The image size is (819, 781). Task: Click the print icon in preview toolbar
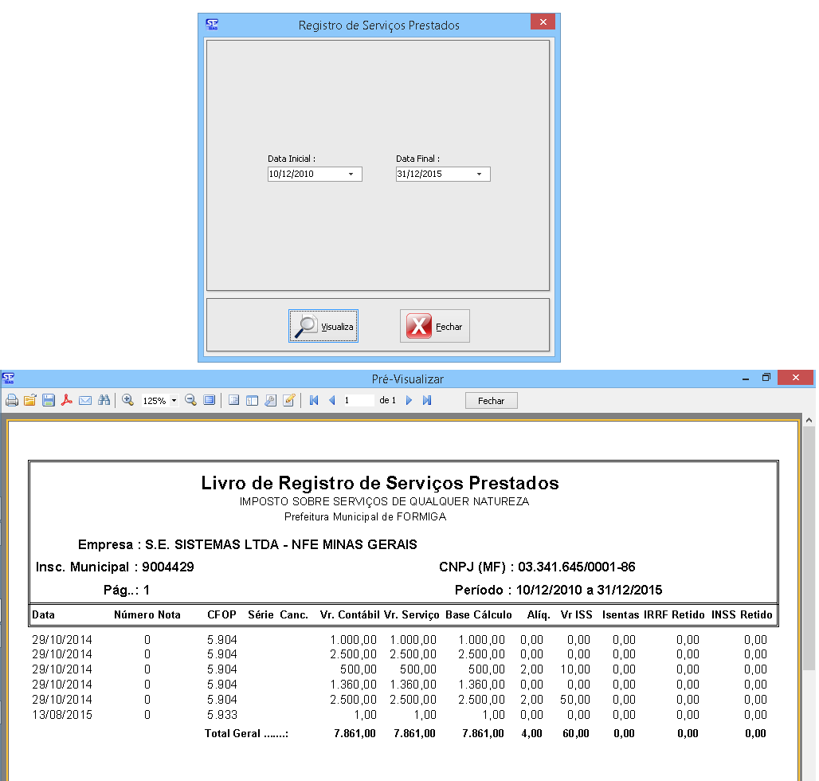coord(12,401)
